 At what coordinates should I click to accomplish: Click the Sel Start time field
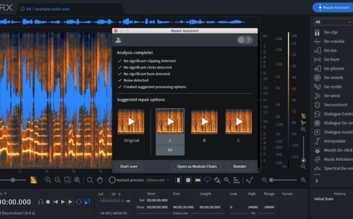pyautogui.click(x=157, y=200)
